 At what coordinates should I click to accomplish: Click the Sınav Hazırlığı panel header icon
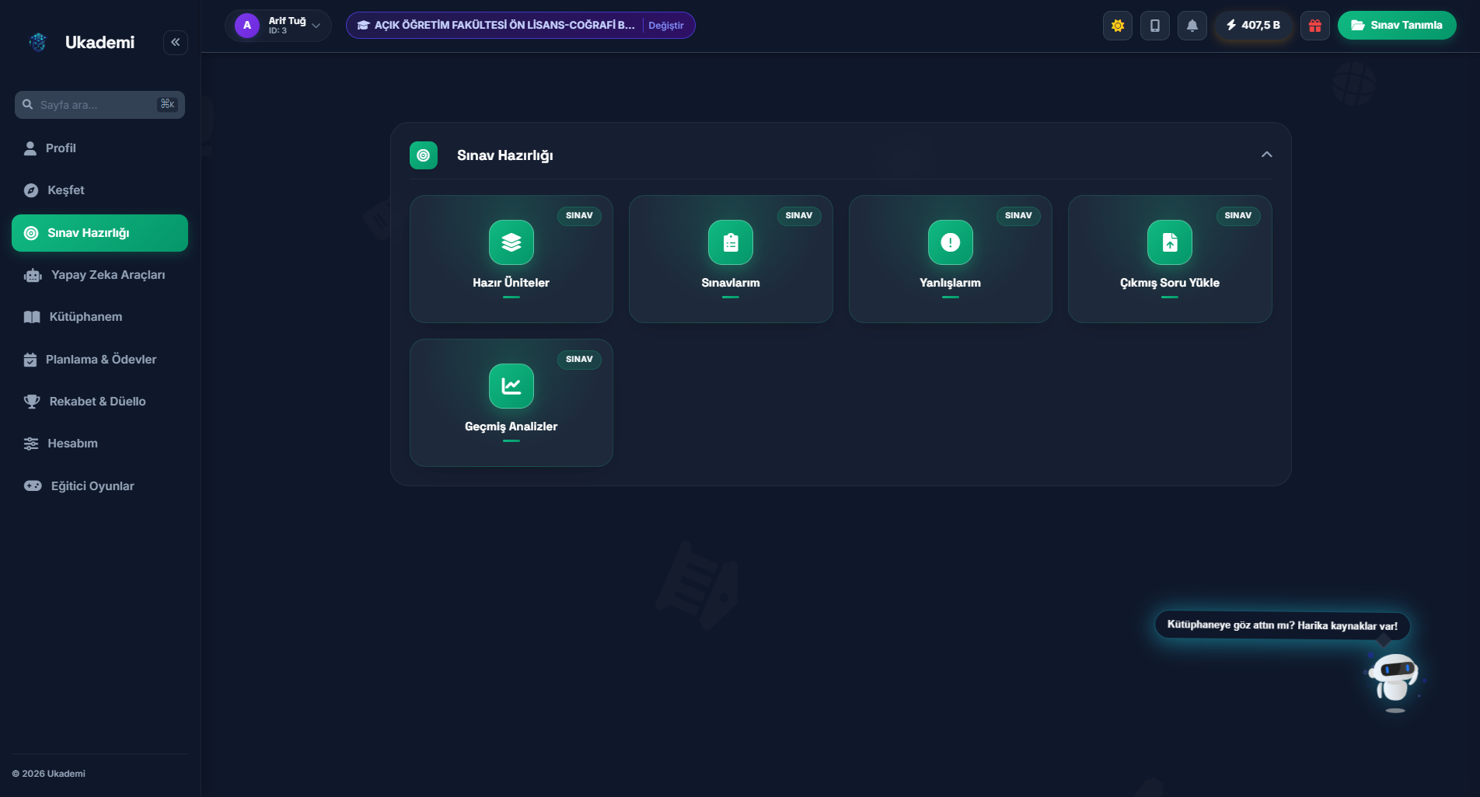coord(424,155)
